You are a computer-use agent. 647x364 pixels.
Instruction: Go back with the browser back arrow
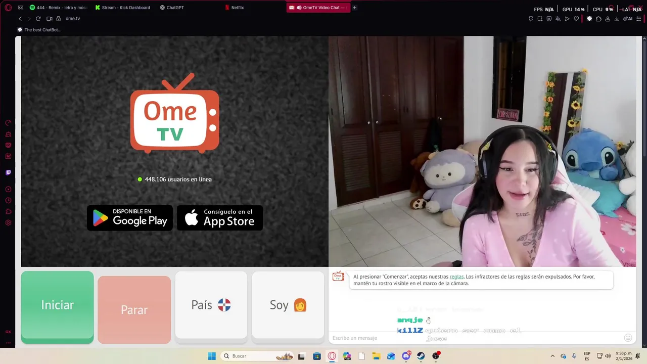click(x=20, y=19)
